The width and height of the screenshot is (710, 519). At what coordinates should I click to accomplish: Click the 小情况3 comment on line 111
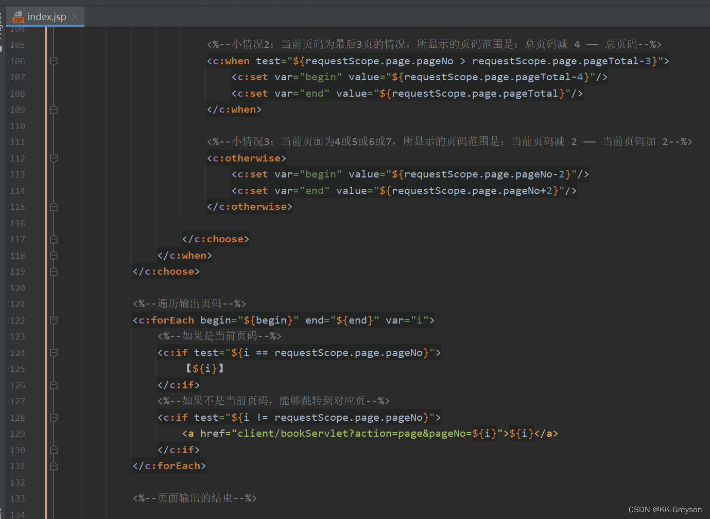(449, 142)
